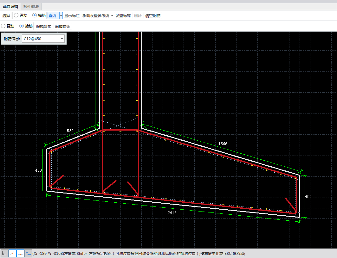Select the 横筋 radio button

34,15
